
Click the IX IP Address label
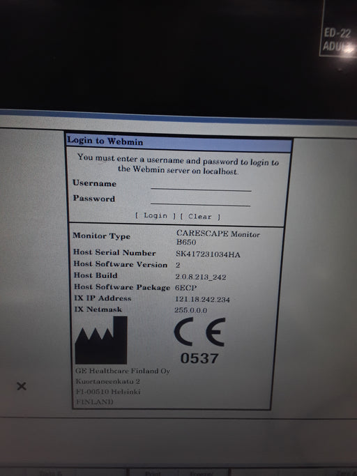(x=102, y=298)
